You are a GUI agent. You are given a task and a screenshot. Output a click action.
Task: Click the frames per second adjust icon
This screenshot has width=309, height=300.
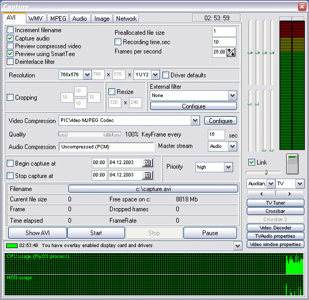(x=231, y=52)
